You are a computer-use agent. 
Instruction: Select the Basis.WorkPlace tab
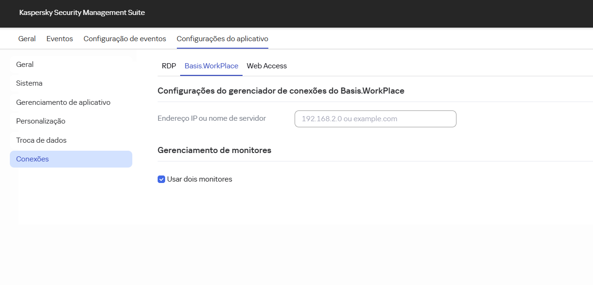tap(211, 66)
